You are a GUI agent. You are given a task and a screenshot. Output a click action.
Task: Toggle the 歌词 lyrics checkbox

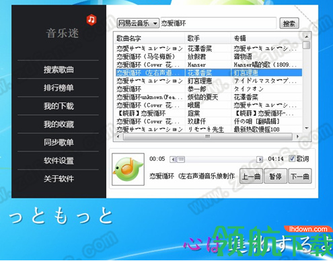click(x=292, y=159)
